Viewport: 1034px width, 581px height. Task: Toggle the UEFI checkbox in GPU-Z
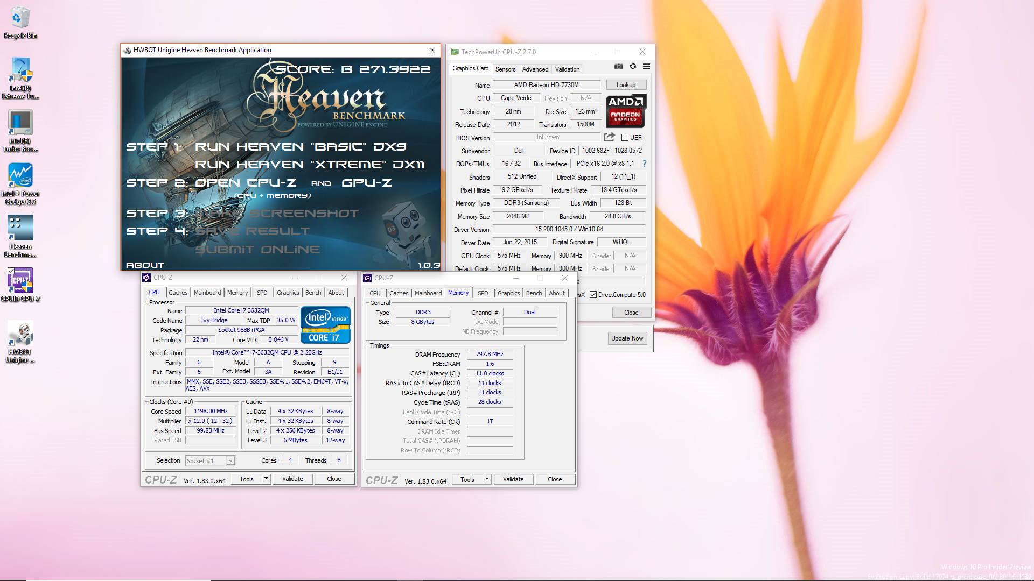[x=625, y=138]
